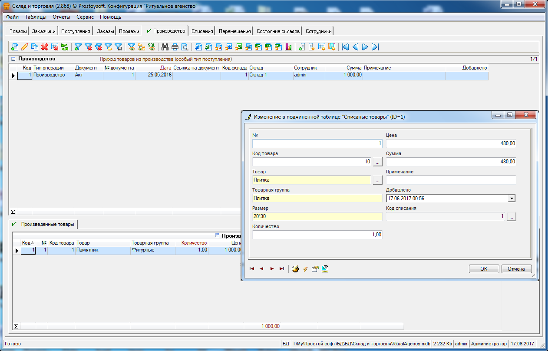Click the pencil edit record icon
The image size is (548, 351).
pyautogui.click(x=25, y=47)
